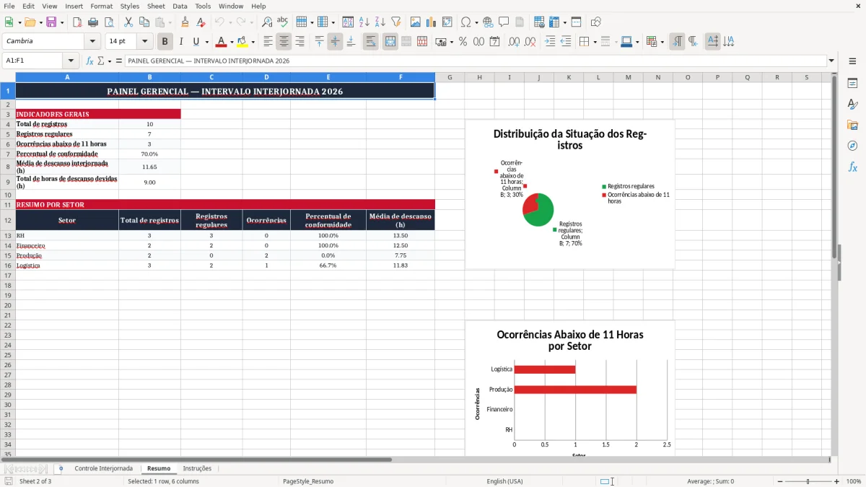
Task: Adjust the zoom slider
Action: [808, 481]
